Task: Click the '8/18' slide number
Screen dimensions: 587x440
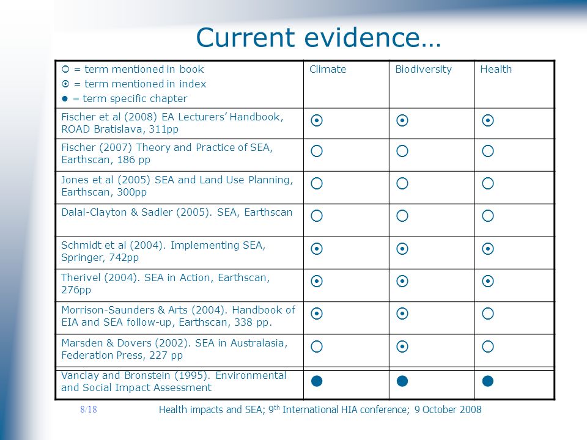Action: click(88, 409)
